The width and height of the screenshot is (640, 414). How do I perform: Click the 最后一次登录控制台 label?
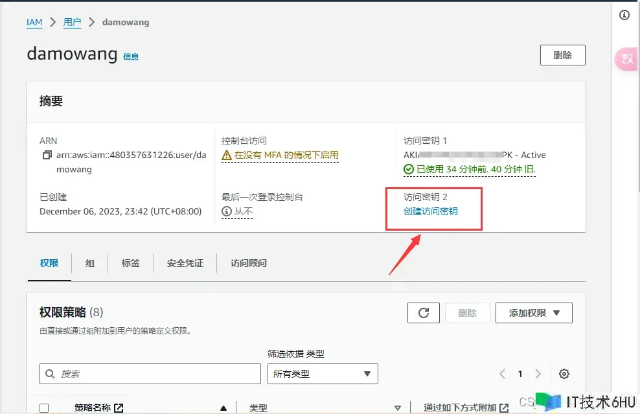point(262,197)
